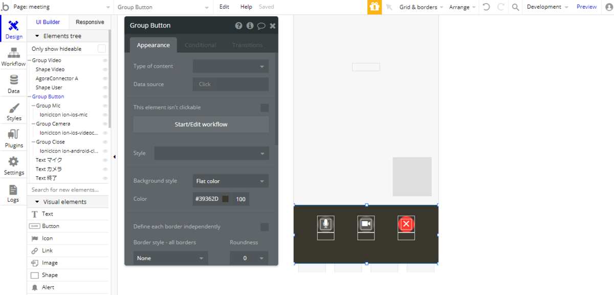Screen dimensions: 614x295
Task: Click the undo arrow icon
Action: tap(486, 7)
